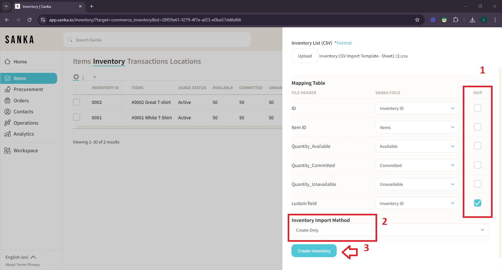Expand Sanka Field dropdown for Quantity_Available
The height and width of the screenshot is (270, 502).
pyautogui.click(x=417, y=146)
